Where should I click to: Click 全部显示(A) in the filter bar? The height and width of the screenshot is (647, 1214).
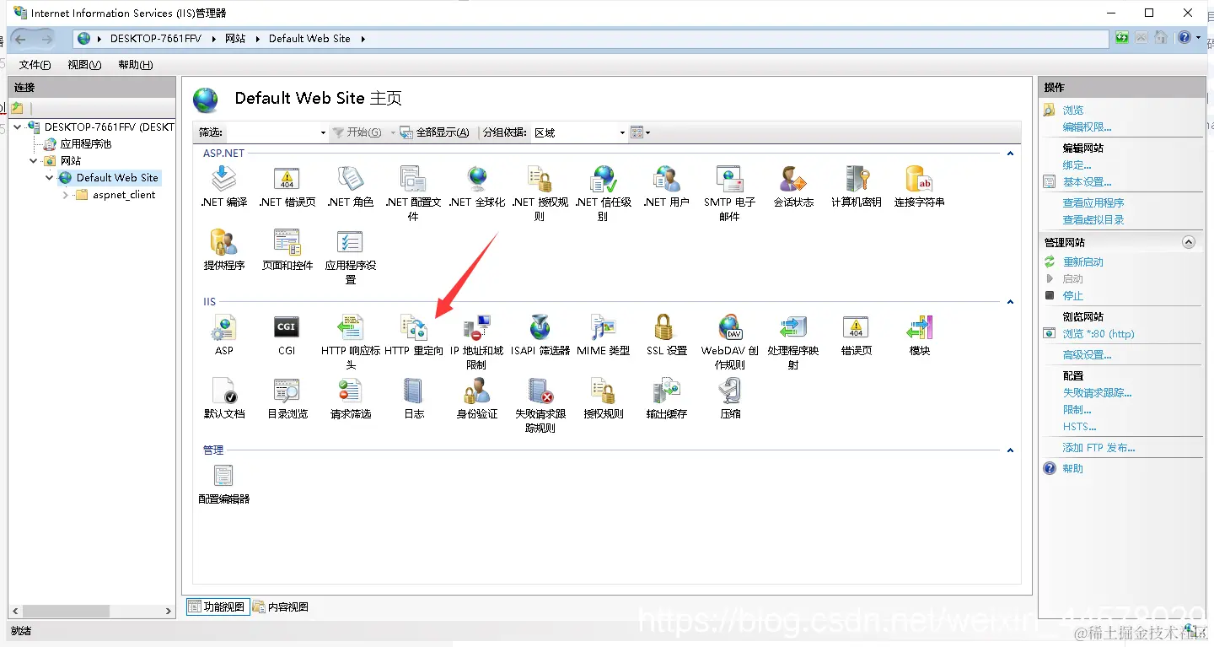(434, 132)
